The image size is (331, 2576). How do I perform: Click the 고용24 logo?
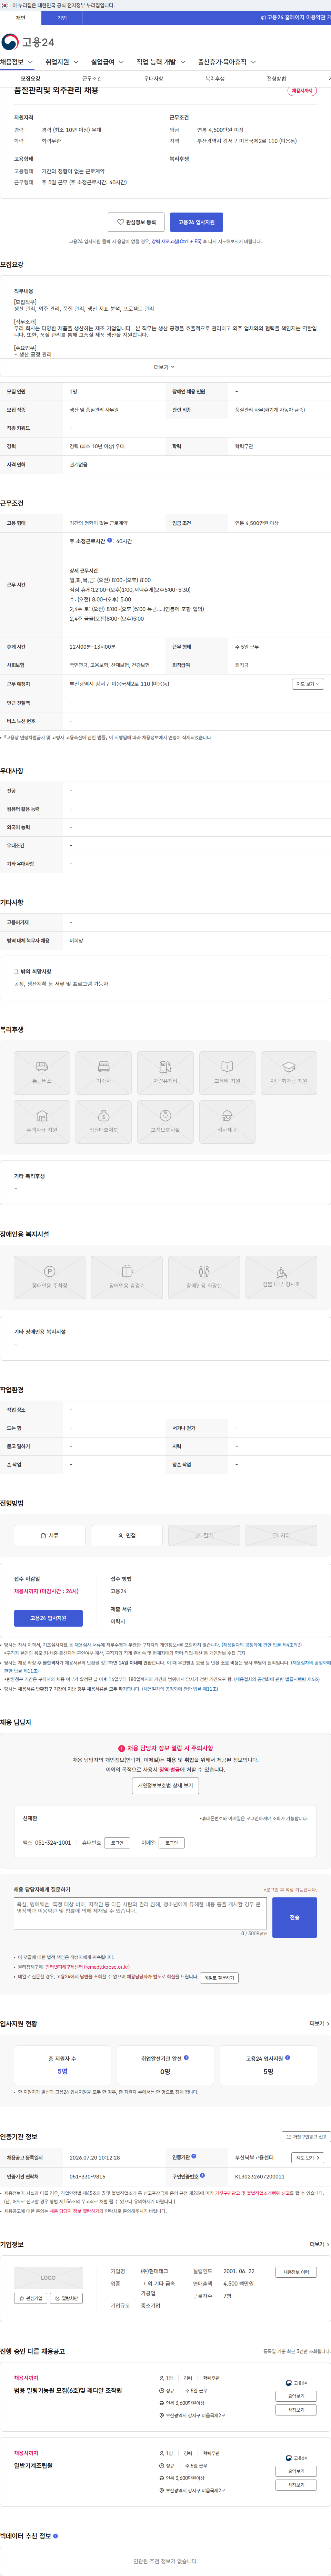click(x=28, y=42)
